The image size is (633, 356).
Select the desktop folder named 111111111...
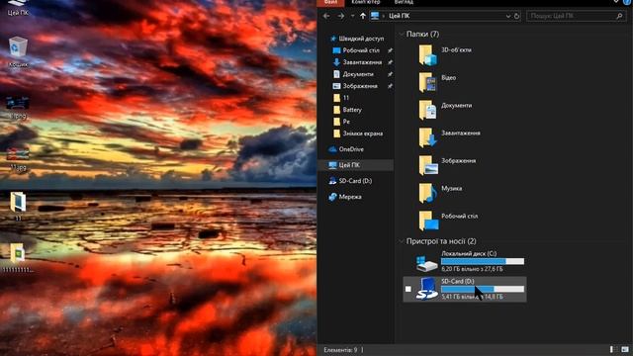coord(18,257)
